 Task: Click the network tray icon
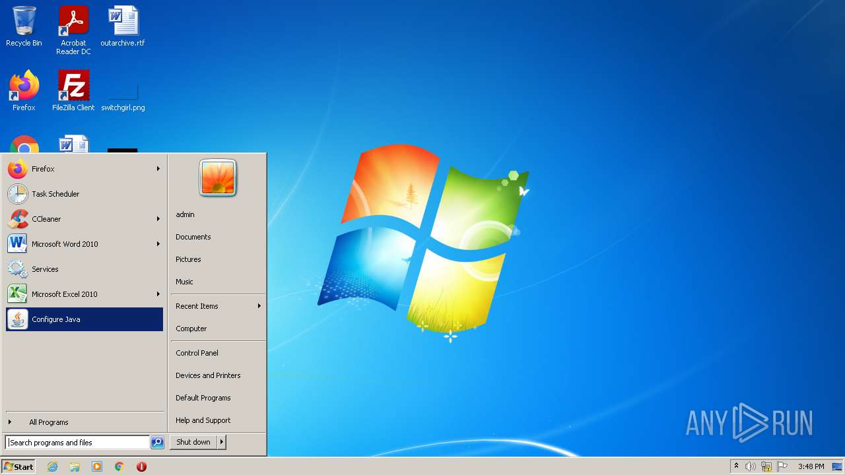(766, 466)
